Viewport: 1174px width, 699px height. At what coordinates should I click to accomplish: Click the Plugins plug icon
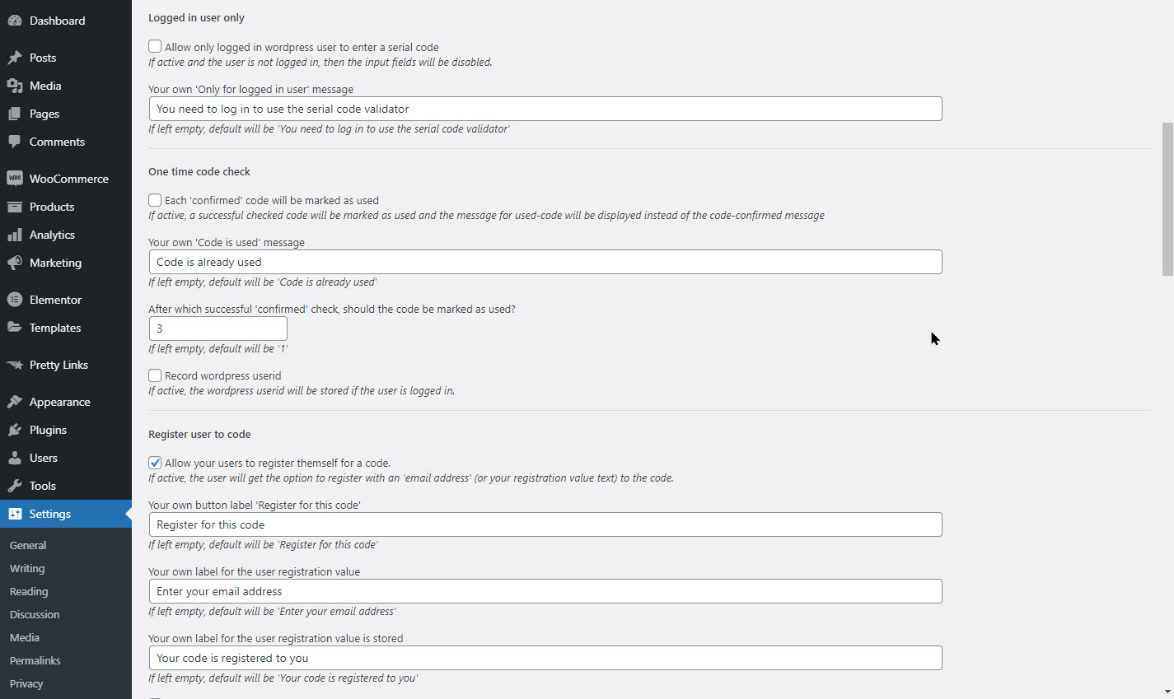click(15, 430)
